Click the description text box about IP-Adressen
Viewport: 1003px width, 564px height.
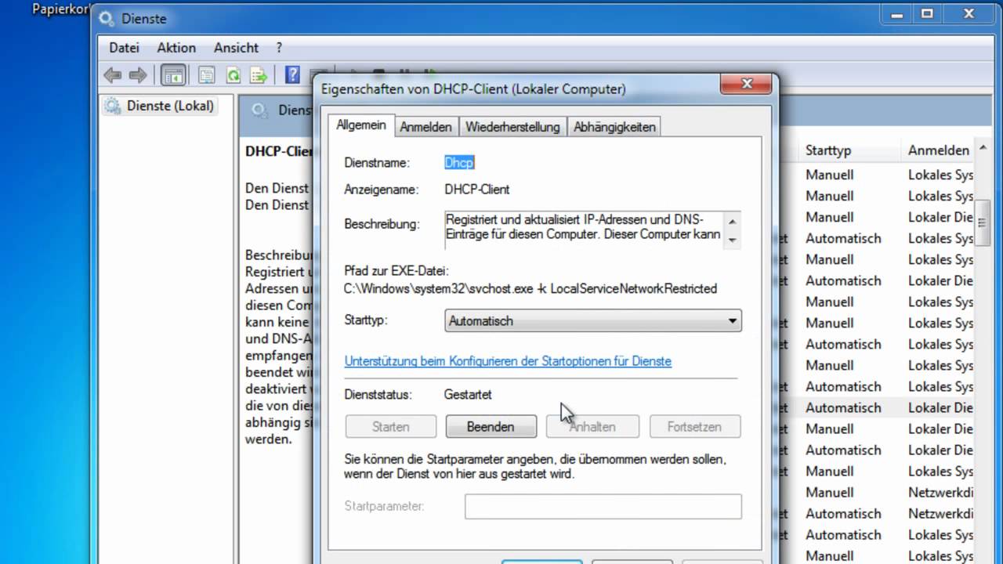(x=585, y=230)
